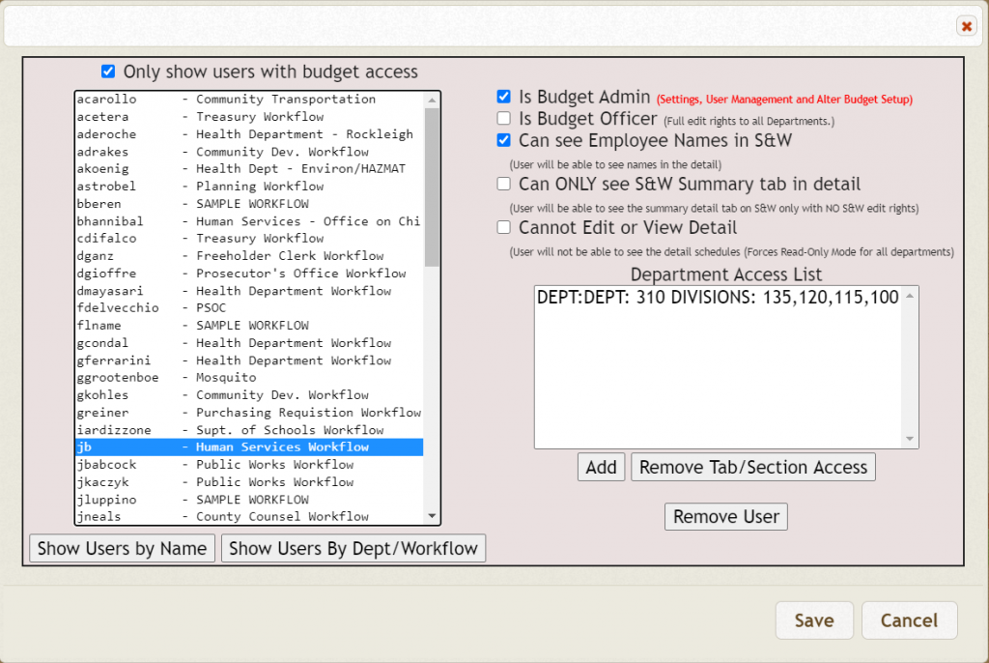Viewport: 989px width, 663px height.
Task: Click the Add button under Department Access List
Action: [601, 466]
